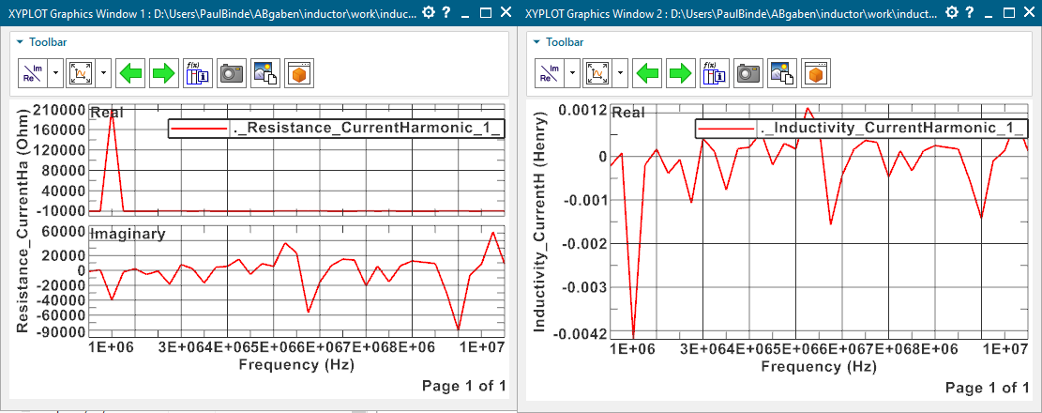Click Resistance_CurrentHarmonic_1 legend entry
This screenshot has width=1042, height=413.
[x=336, y=129]
